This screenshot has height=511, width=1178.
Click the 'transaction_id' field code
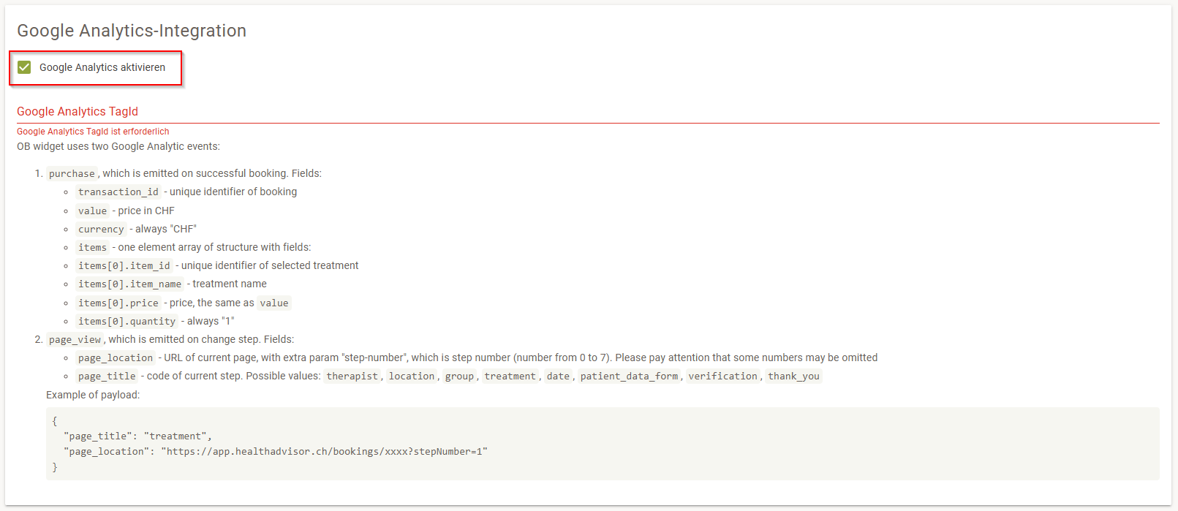(118, 192)
